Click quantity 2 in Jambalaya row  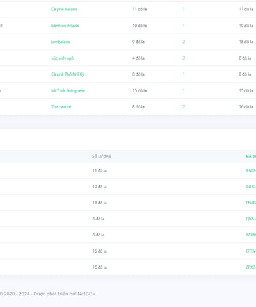coord(184,42)
